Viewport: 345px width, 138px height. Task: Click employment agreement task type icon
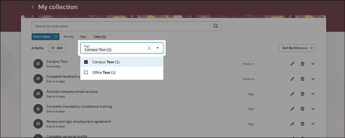coord(38,124)
